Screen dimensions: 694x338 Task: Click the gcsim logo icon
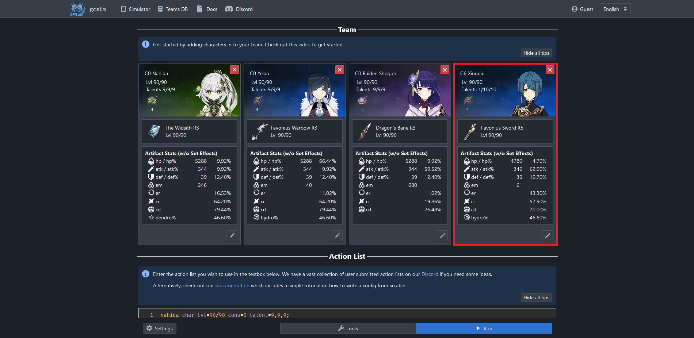[x=77, y=9]
